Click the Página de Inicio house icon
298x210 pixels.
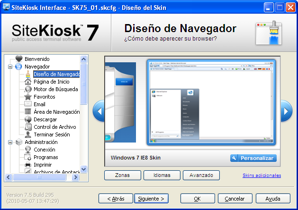click(x=28, y=82)
